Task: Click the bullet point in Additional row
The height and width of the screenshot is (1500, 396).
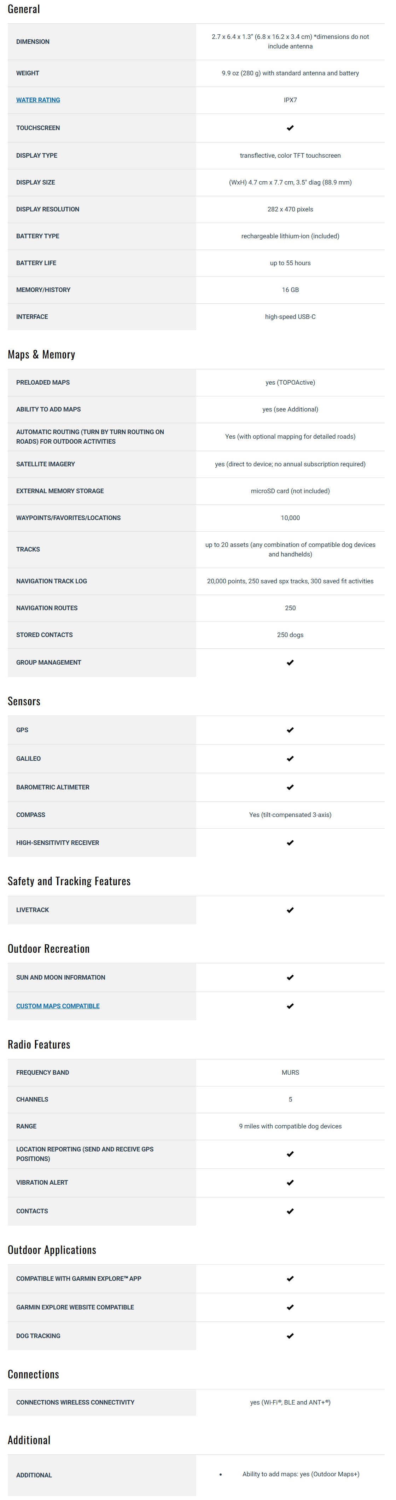Action: pos(221,1475)
